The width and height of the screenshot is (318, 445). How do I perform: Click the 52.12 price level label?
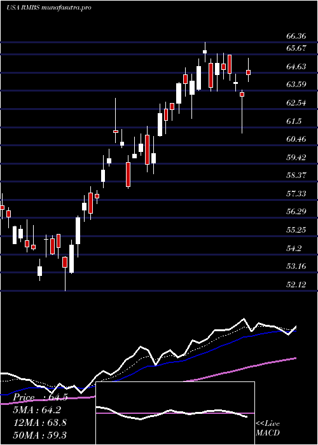(296, 285)
